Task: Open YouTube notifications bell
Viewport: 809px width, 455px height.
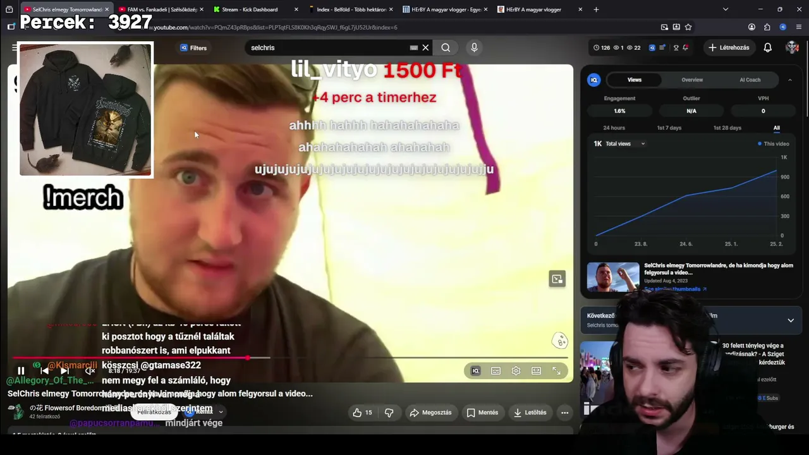Action: tap(768, 47)
